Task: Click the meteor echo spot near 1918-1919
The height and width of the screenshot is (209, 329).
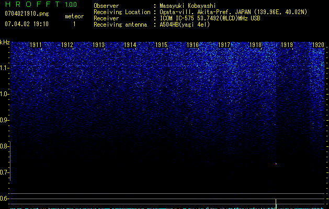Action: point(276,164)
